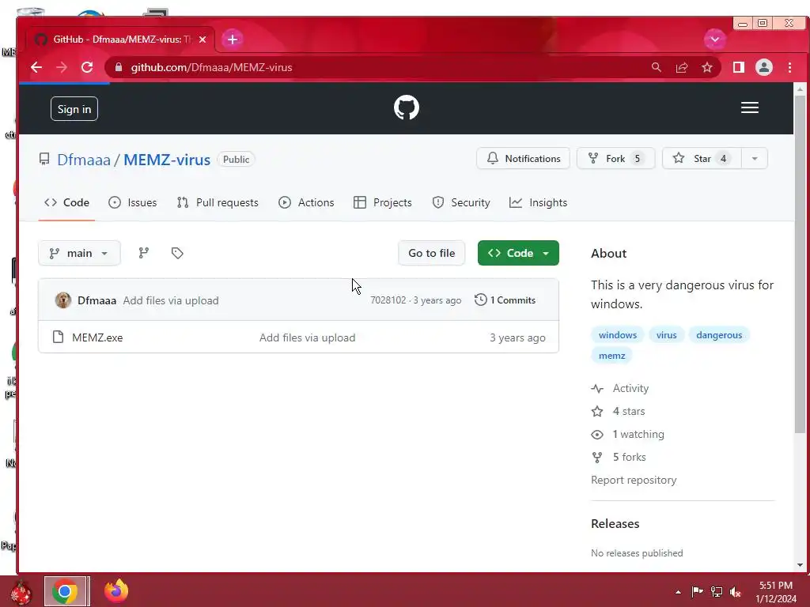
Task: Open the 4 stars link
Action: pos(619,411)
